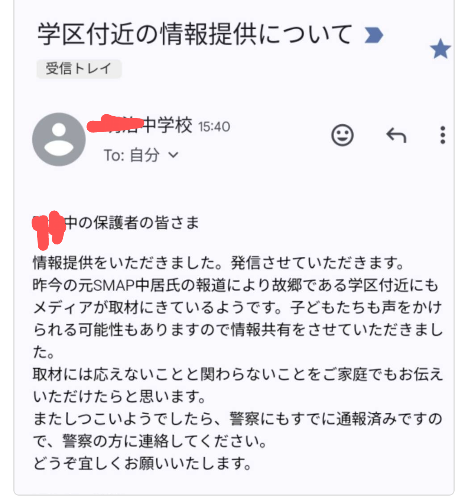Click the sender name ending in 中学校
The width and height of the screenshot is (468, 496).
(x=140, y=125)
